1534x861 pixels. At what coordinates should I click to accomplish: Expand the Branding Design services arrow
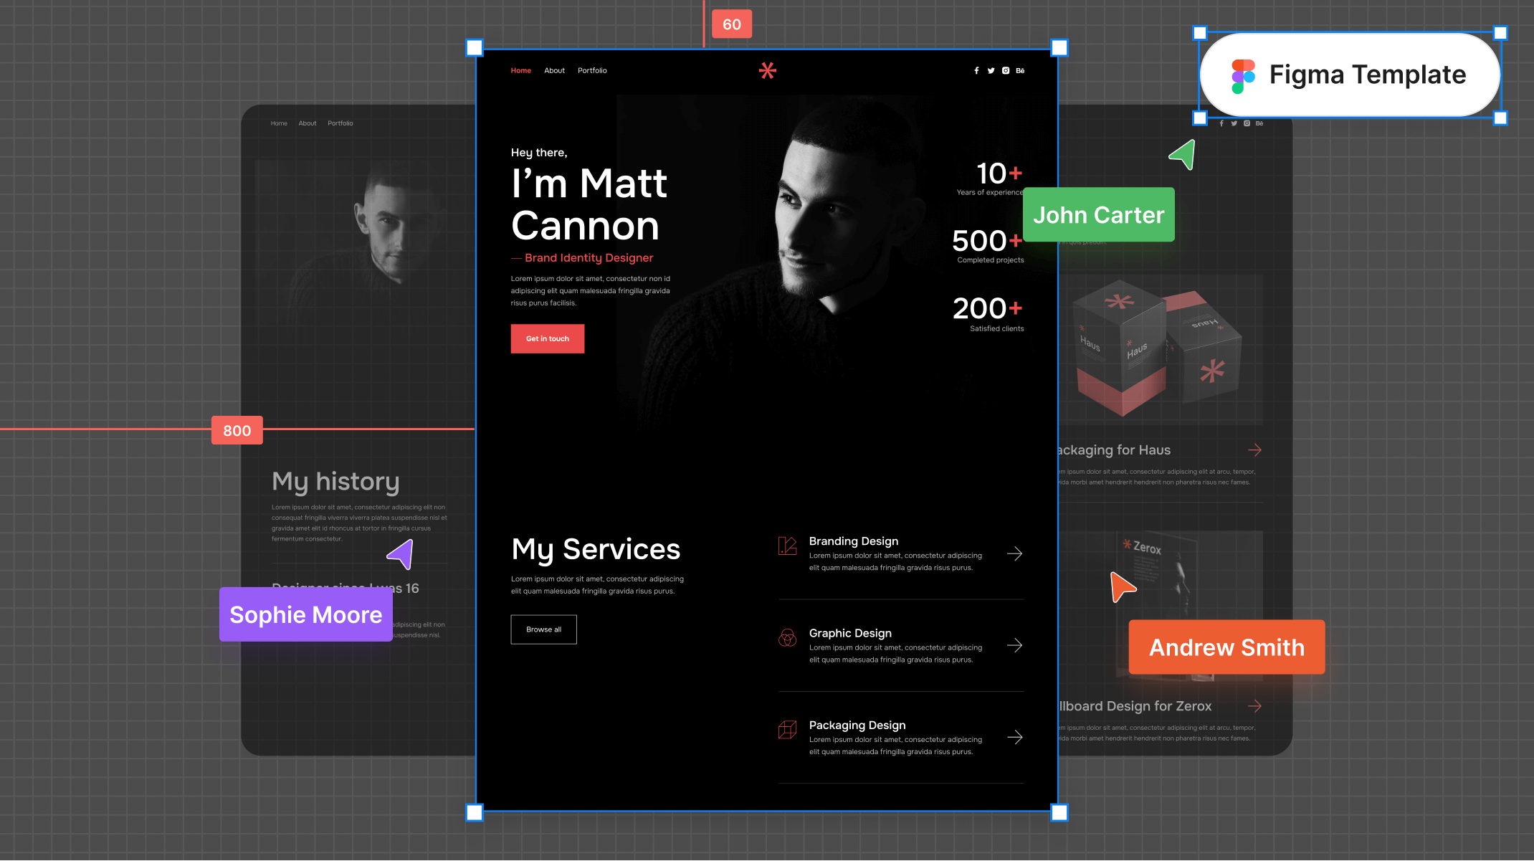(x=1014, y=552)
